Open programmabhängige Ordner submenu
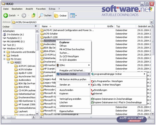Viewport: 156px width, 125px height. 118,74
